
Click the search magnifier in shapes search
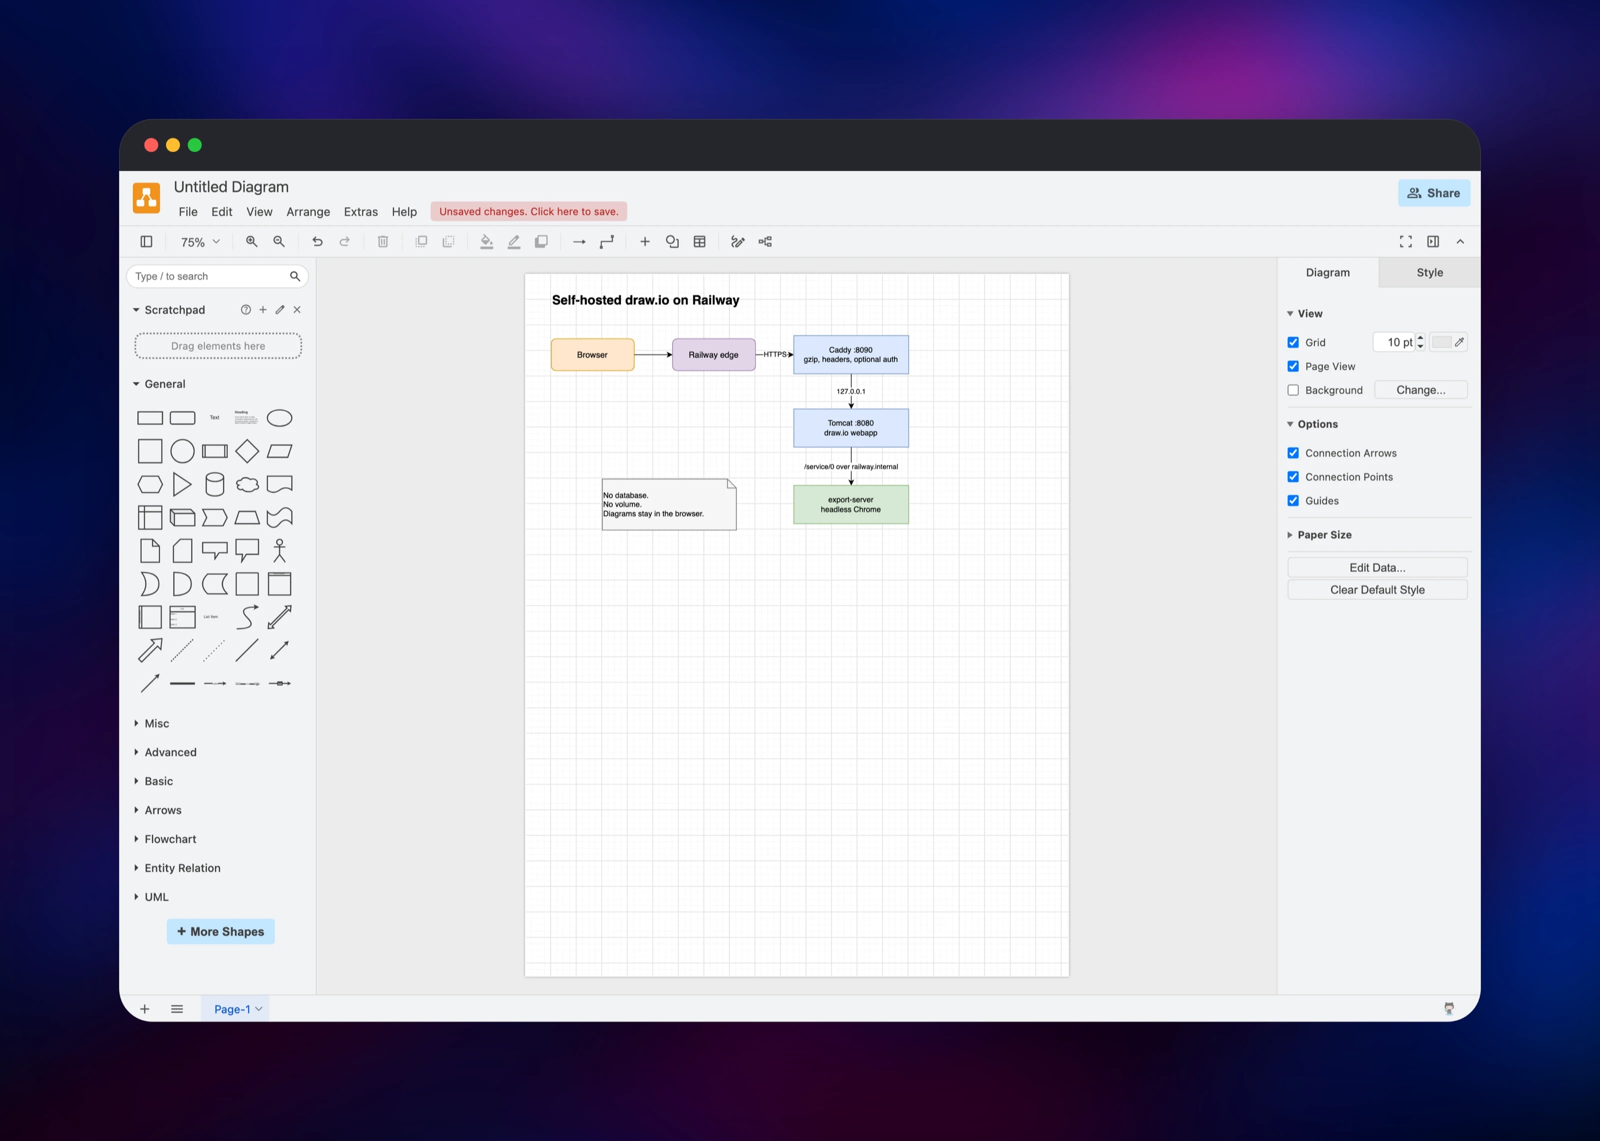(x=295, y=276)
